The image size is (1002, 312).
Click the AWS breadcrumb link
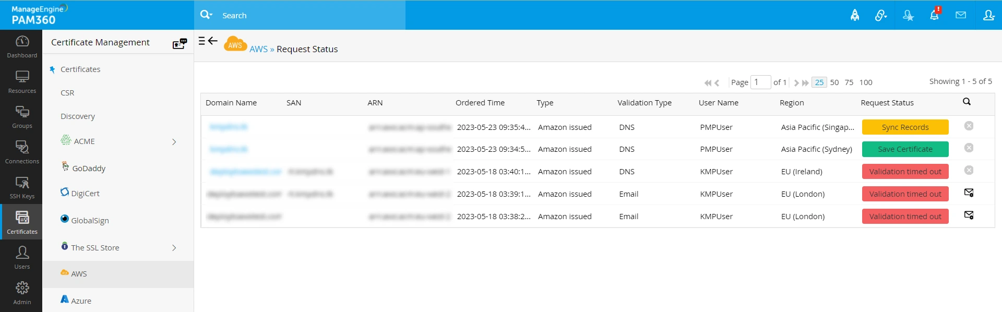(x=258, y=49)
